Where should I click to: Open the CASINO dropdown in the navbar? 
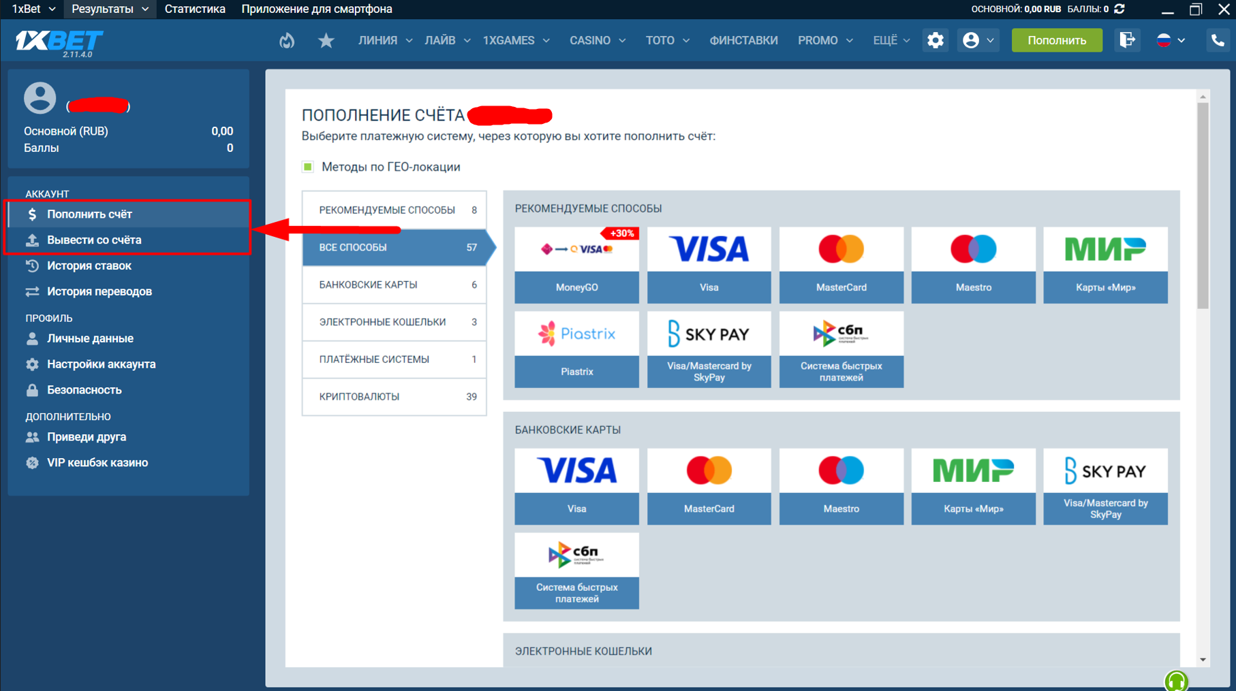[x=597, y=41]
